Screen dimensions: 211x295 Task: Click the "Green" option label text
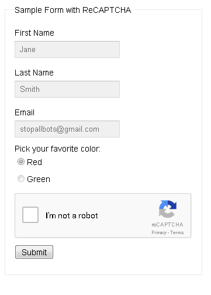coord(39,179)
